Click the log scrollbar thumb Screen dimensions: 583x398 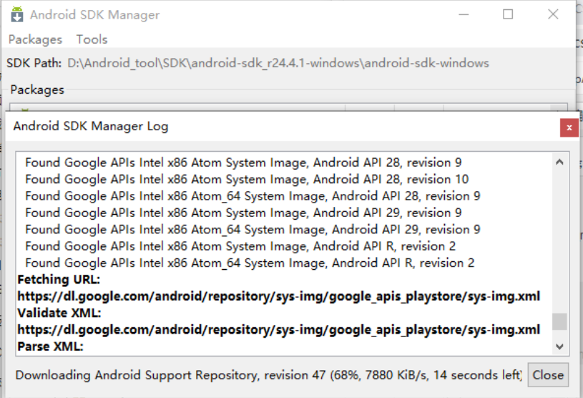tap(559, 321)
